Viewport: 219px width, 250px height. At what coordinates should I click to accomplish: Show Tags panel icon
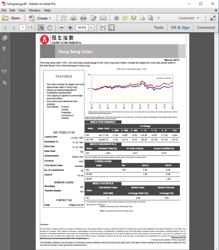[x=5, y=83]
